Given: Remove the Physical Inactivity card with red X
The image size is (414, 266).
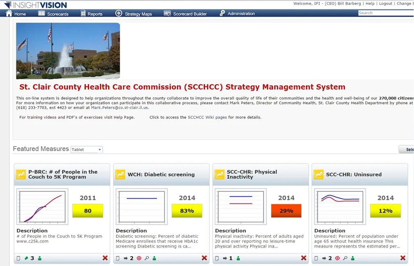Looking at the screenshot, I should (x=304, y=258).
